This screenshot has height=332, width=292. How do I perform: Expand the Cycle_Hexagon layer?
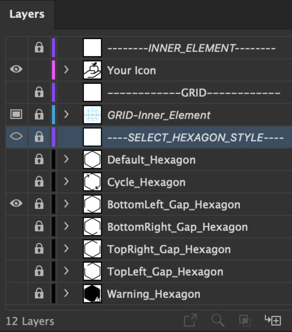pos(66,182)
